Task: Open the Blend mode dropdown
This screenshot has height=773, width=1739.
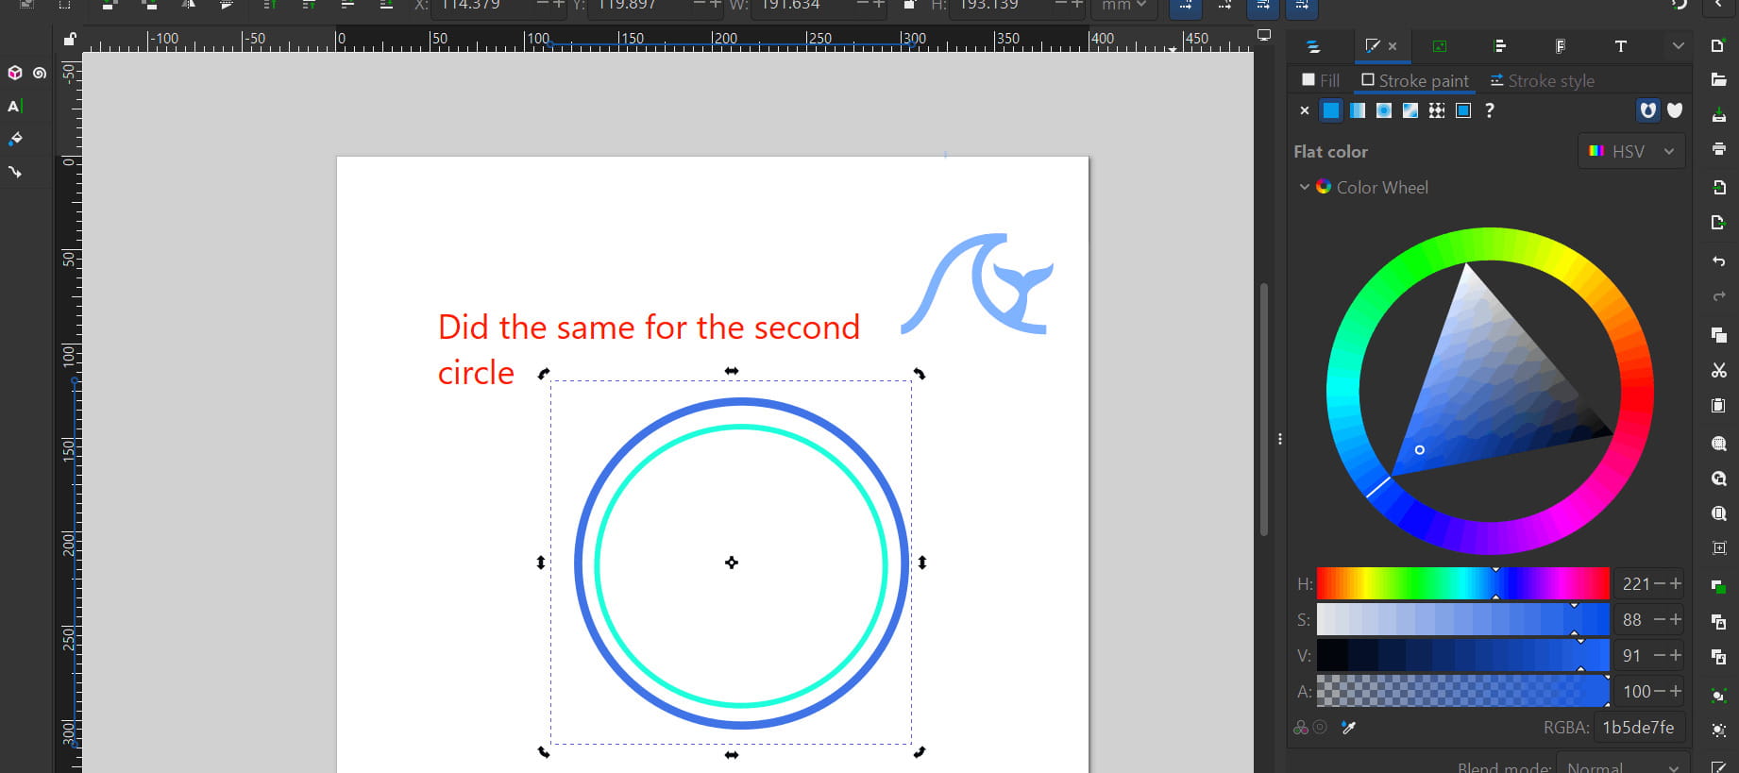Action: [x=1622, y=766]
